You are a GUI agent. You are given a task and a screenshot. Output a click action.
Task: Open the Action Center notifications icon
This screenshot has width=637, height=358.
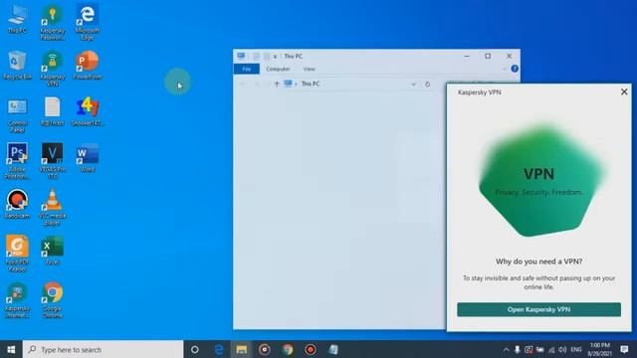(624, 349)
